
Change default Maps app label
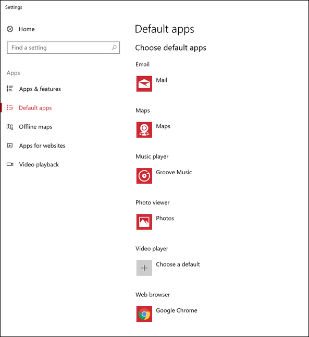[x=163, y=126]
